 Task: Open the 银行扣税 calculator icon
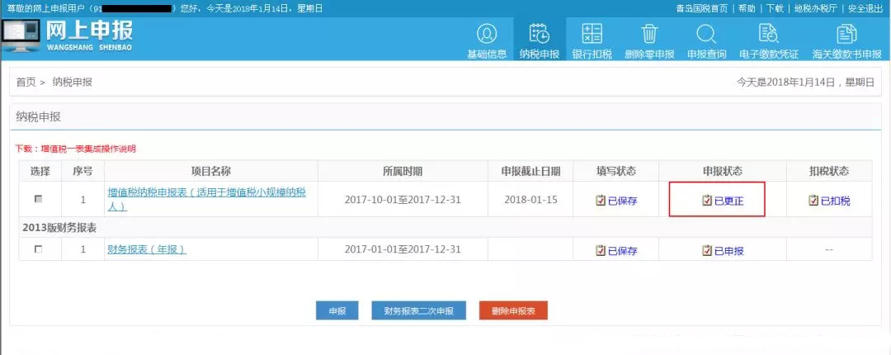click(x=592, y=34)
